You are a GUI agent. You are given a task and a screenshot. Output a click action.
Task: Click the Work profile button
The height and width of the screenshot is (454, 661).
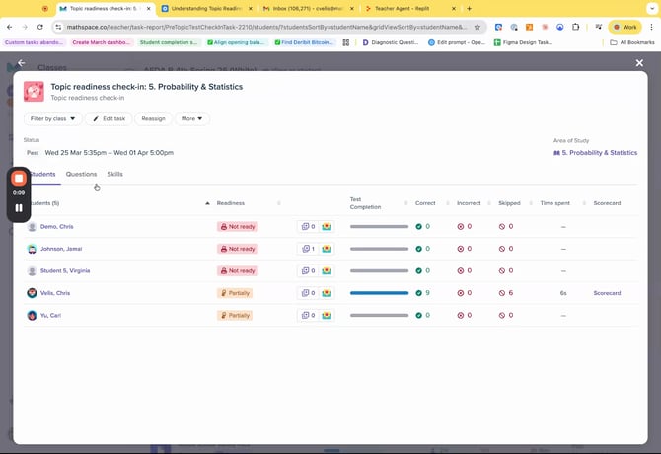click(x=624, y=27)
